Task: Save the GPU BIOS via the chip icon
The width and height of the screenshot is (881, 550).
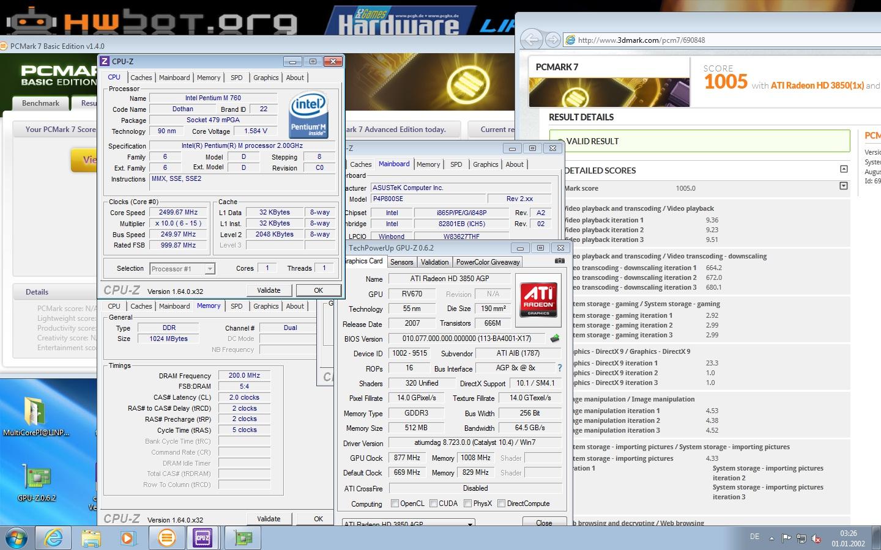Action: click(x=555, y=338)
